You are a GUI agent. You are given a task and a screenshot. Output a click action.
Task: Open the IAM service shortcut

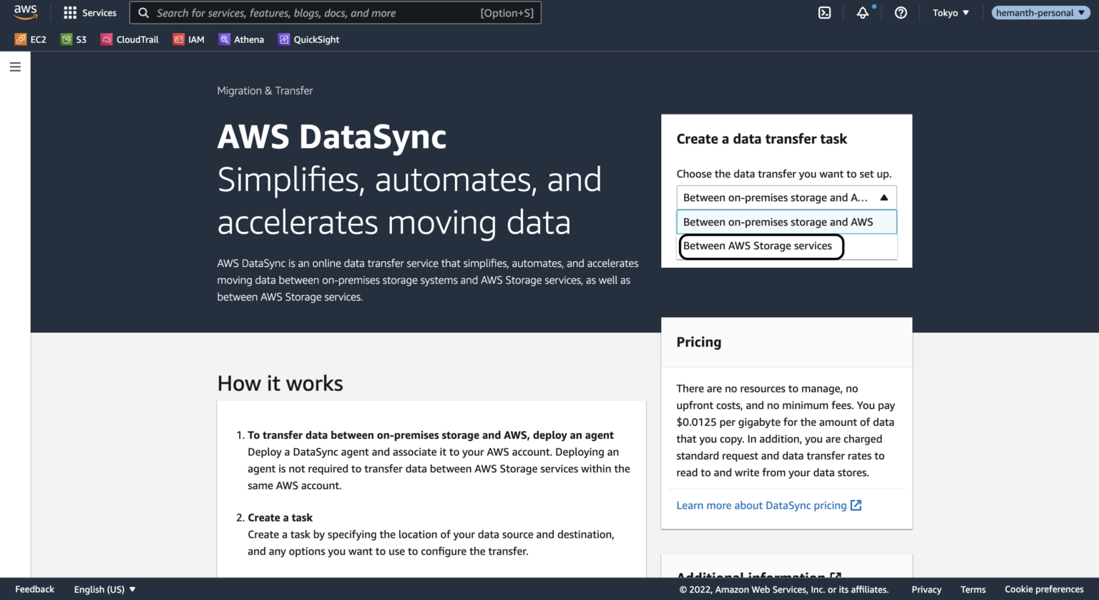point(188,39)
